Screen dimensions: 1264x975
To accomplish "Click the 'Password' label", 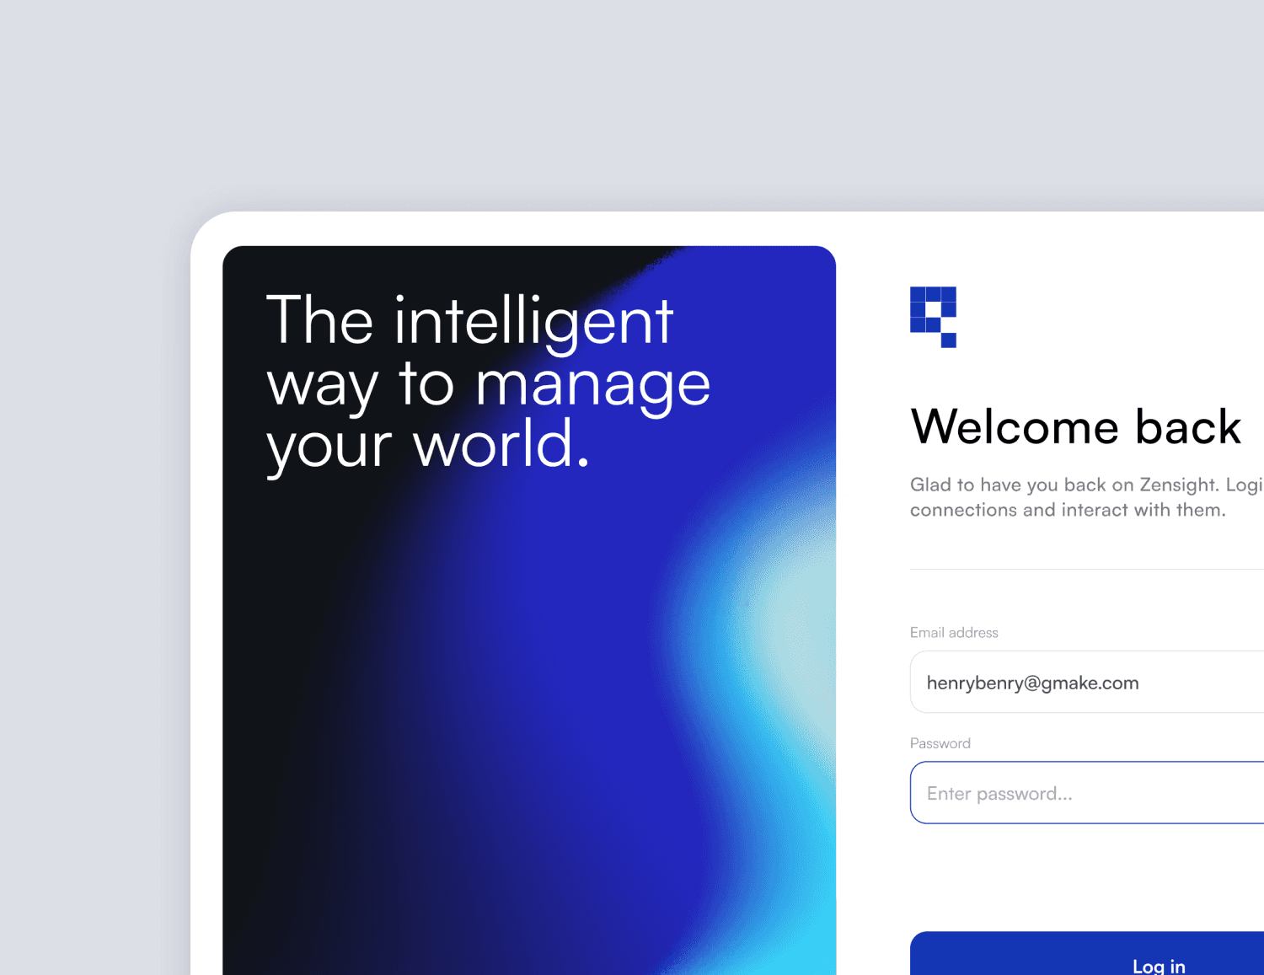I will pyautogui.click(x=940, y=743).
